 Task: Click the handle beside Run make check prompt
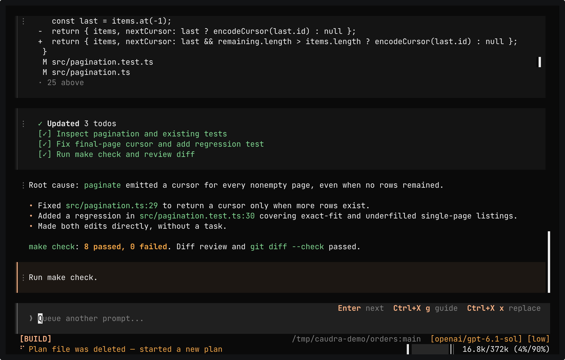(x=23, y=278)
